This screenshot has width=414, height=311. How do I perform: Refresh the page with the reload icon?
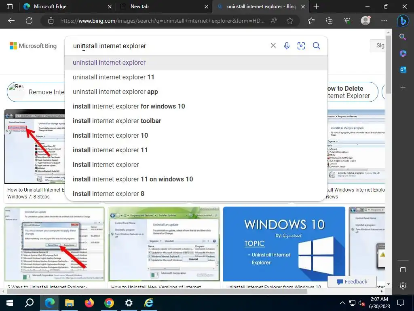click(29, 21)
